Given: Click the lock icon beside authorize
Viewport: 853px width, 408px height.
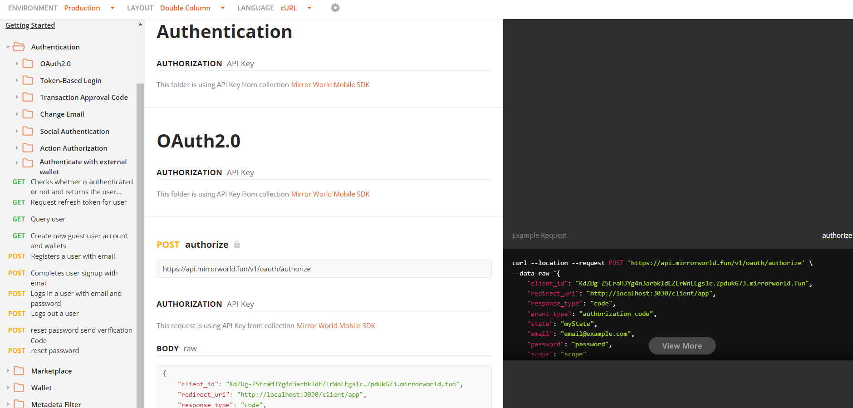Looking at the screenshot, I should point(237,245).
